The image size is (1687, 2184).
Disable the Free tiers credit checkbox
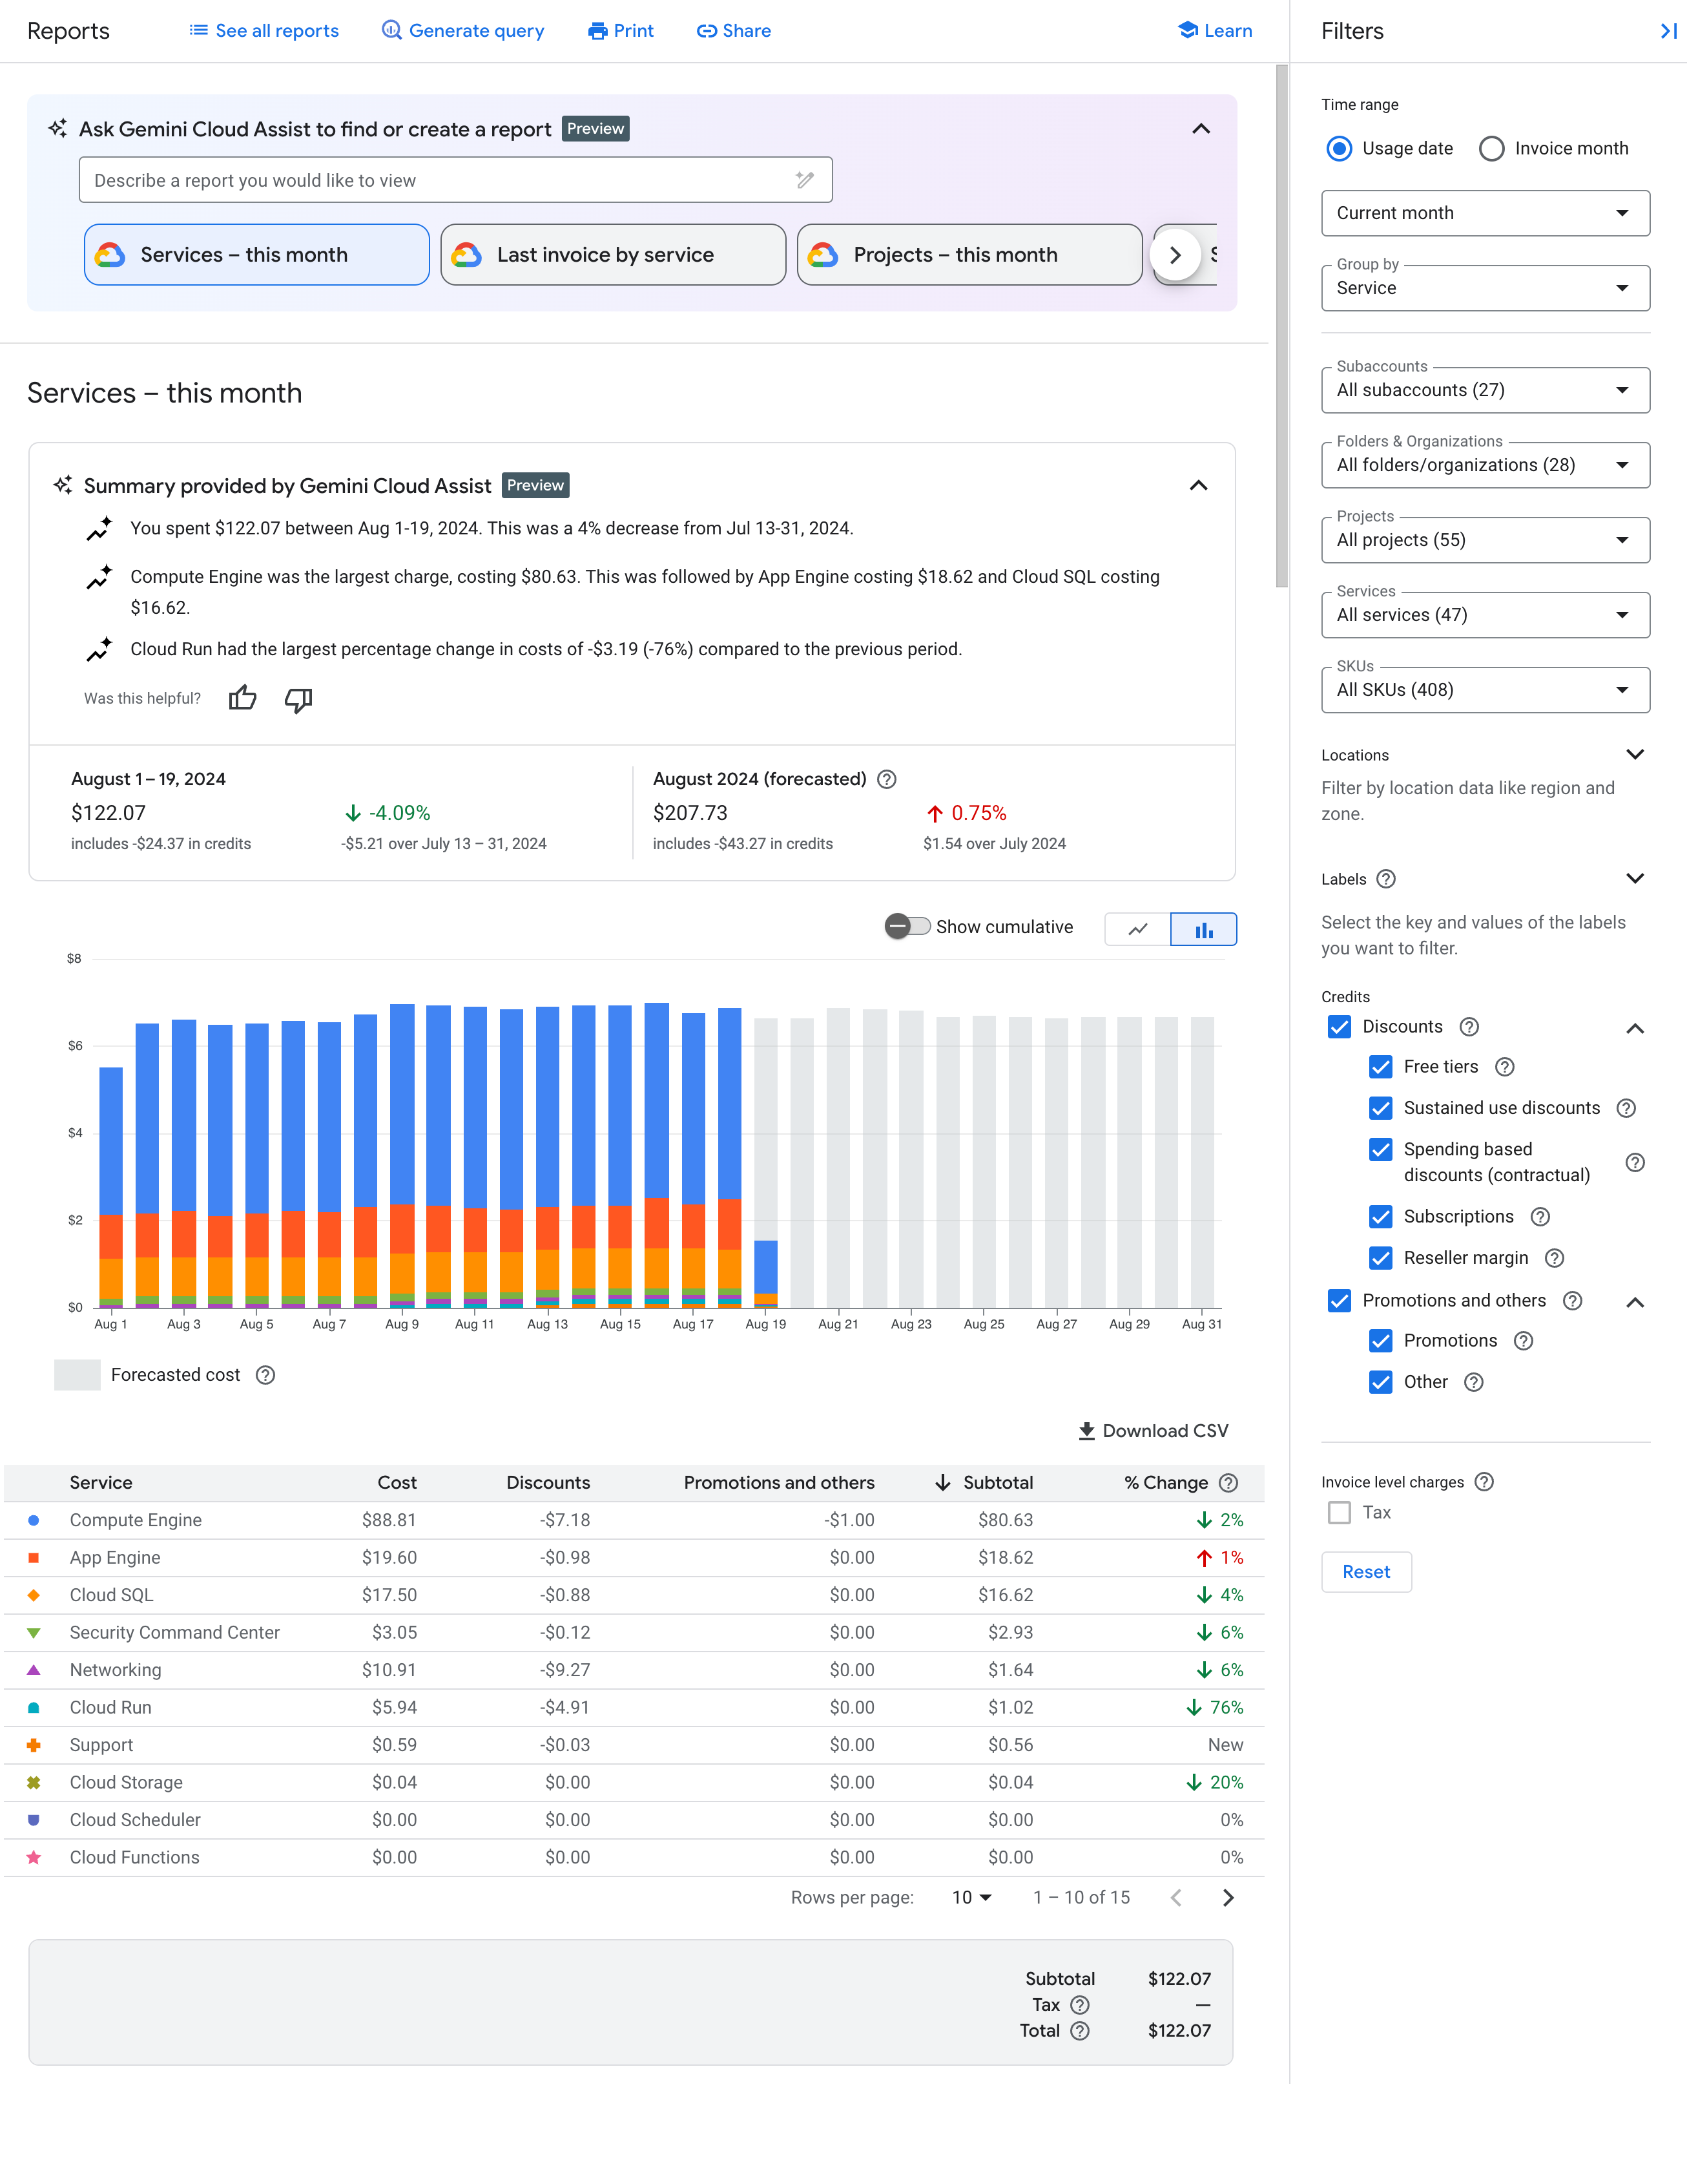point(1380,1066)
